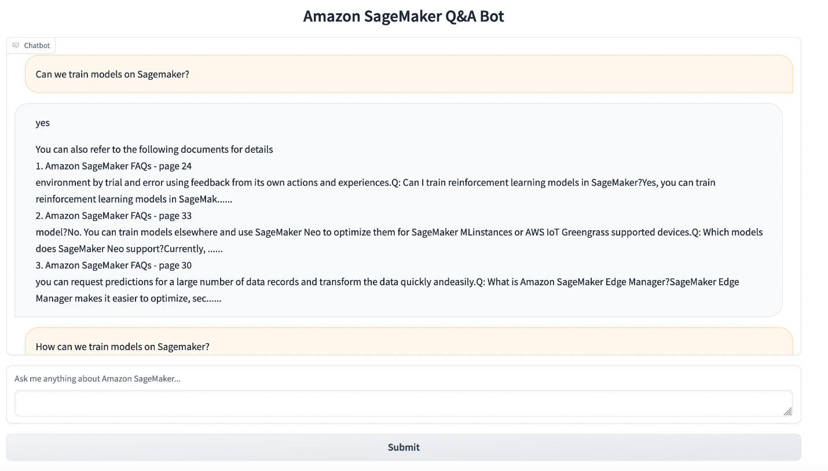Click the reinforcement learning excerpt text
Image resolution: width=828 pixels, height=471 pixels.
(x=375, y=182)
